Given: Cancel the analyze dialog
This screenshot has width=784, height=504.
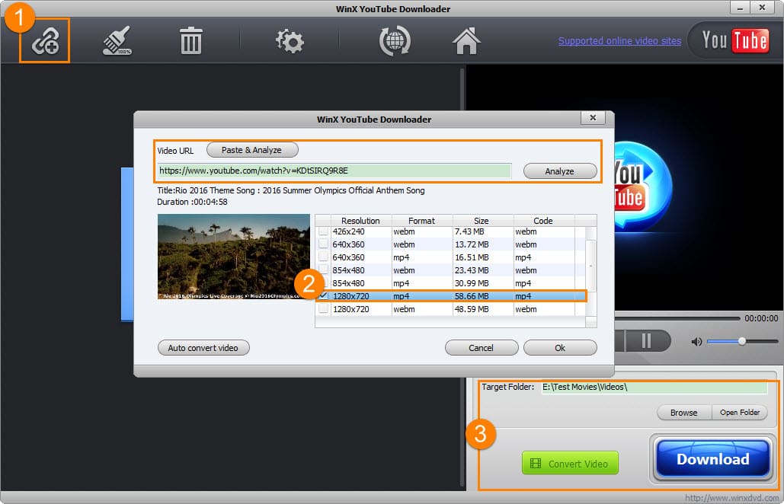Looking at the screenshot, I should pyautogui.click(x=482, y=348).
